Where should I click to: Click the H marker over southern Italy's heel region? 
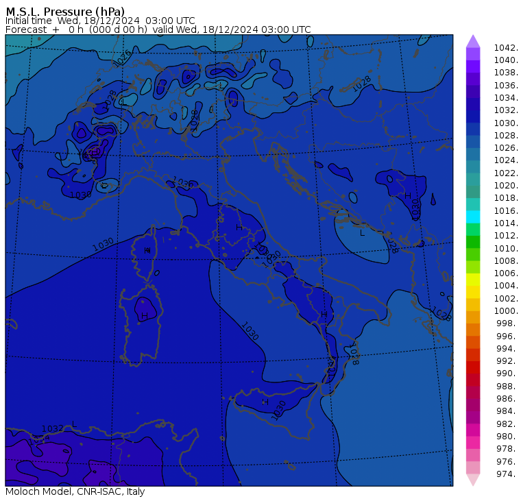pyautogui.click(x=324, y=314)
